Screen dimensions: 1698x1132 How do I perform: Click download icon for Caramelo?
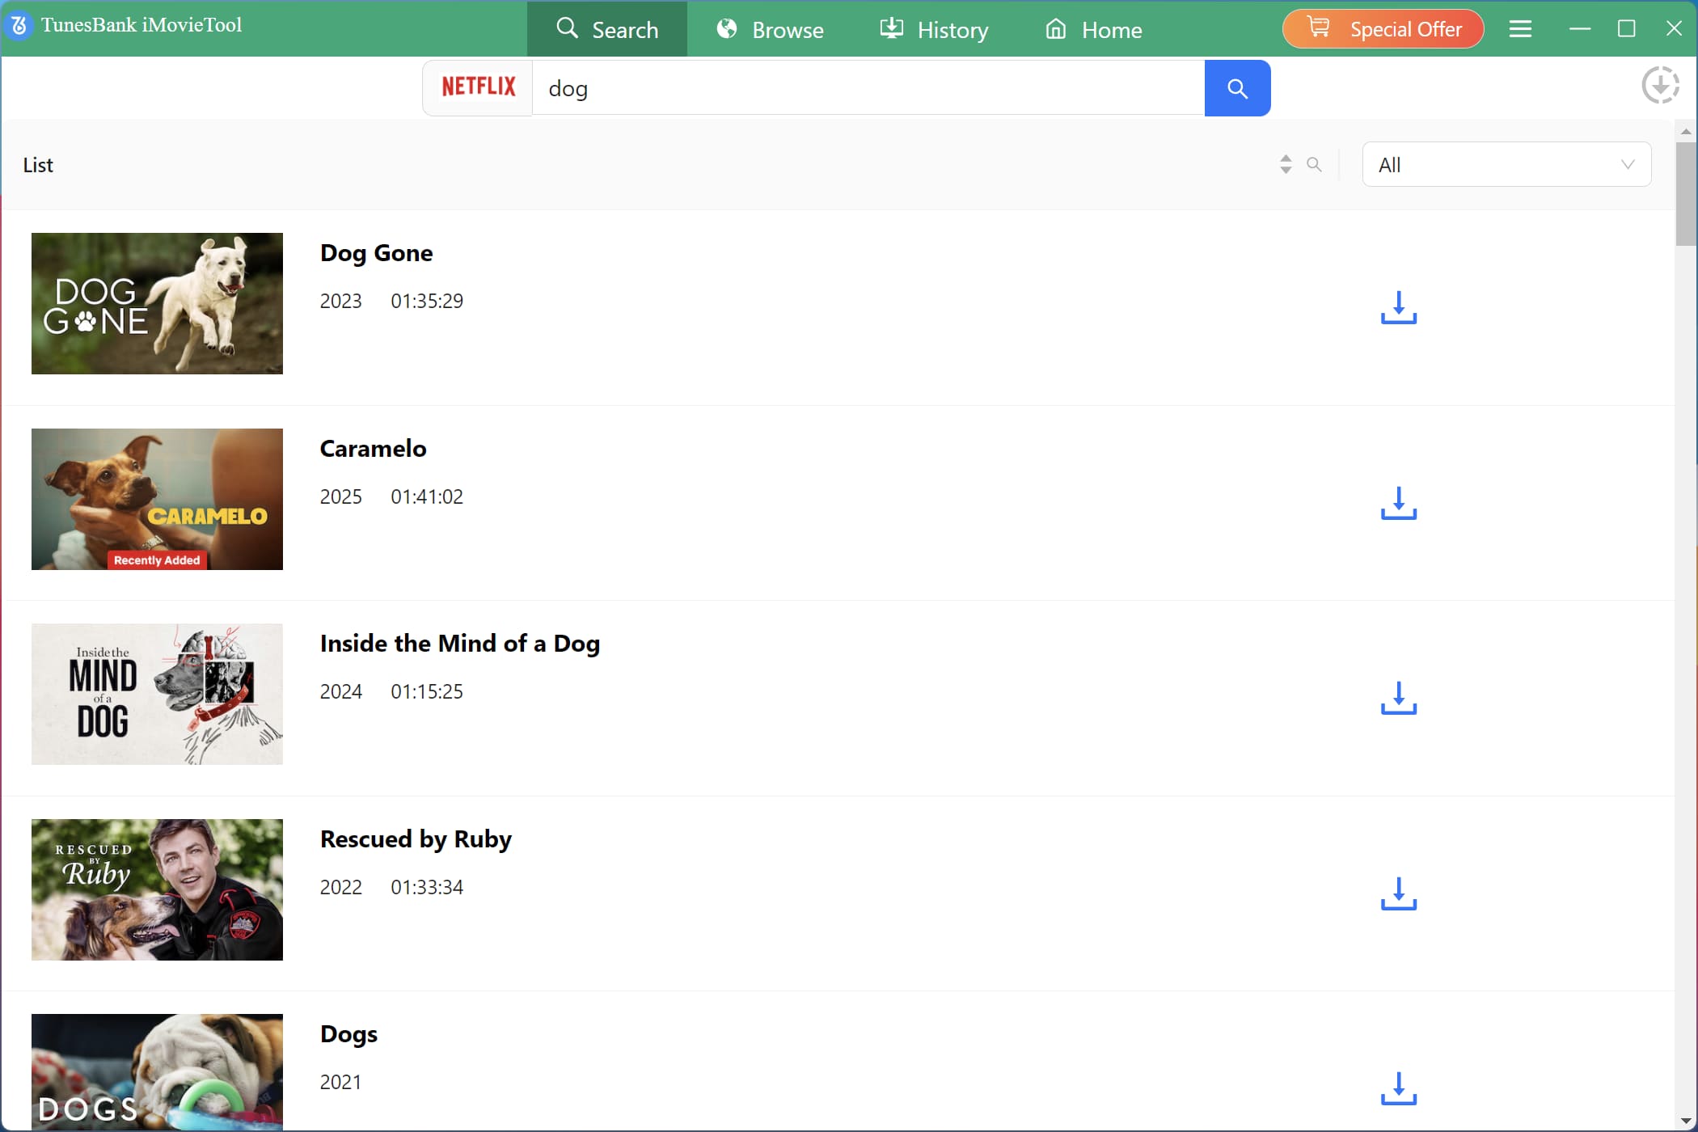pos(1398,503)
